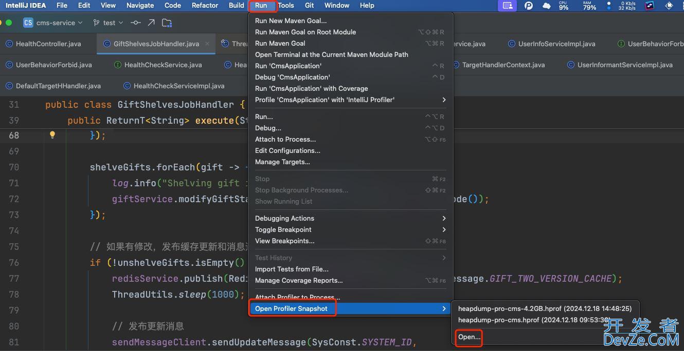Choose Run 'CmsApplication' with Coverage
This screenshot has height=351, width=684.
pos(351,88)
